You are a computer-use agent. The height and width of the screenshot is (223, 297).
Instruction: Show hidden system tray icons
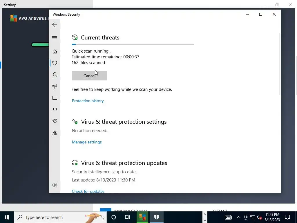(239, 217)
